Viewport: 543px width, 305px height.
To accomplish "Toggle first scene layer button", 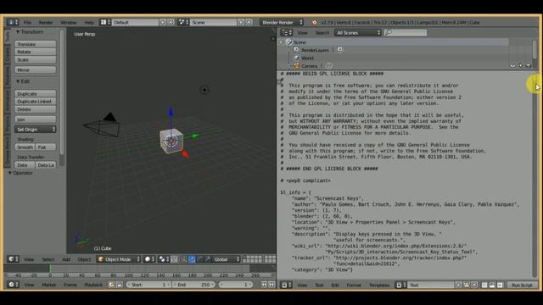I will click(x=244, y=258).
